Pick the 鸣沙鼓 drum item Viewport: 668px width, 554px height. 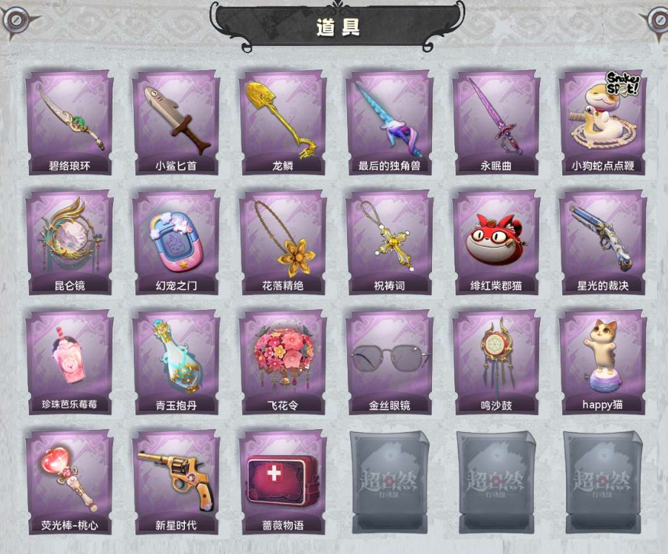click(x=496, y=362)
